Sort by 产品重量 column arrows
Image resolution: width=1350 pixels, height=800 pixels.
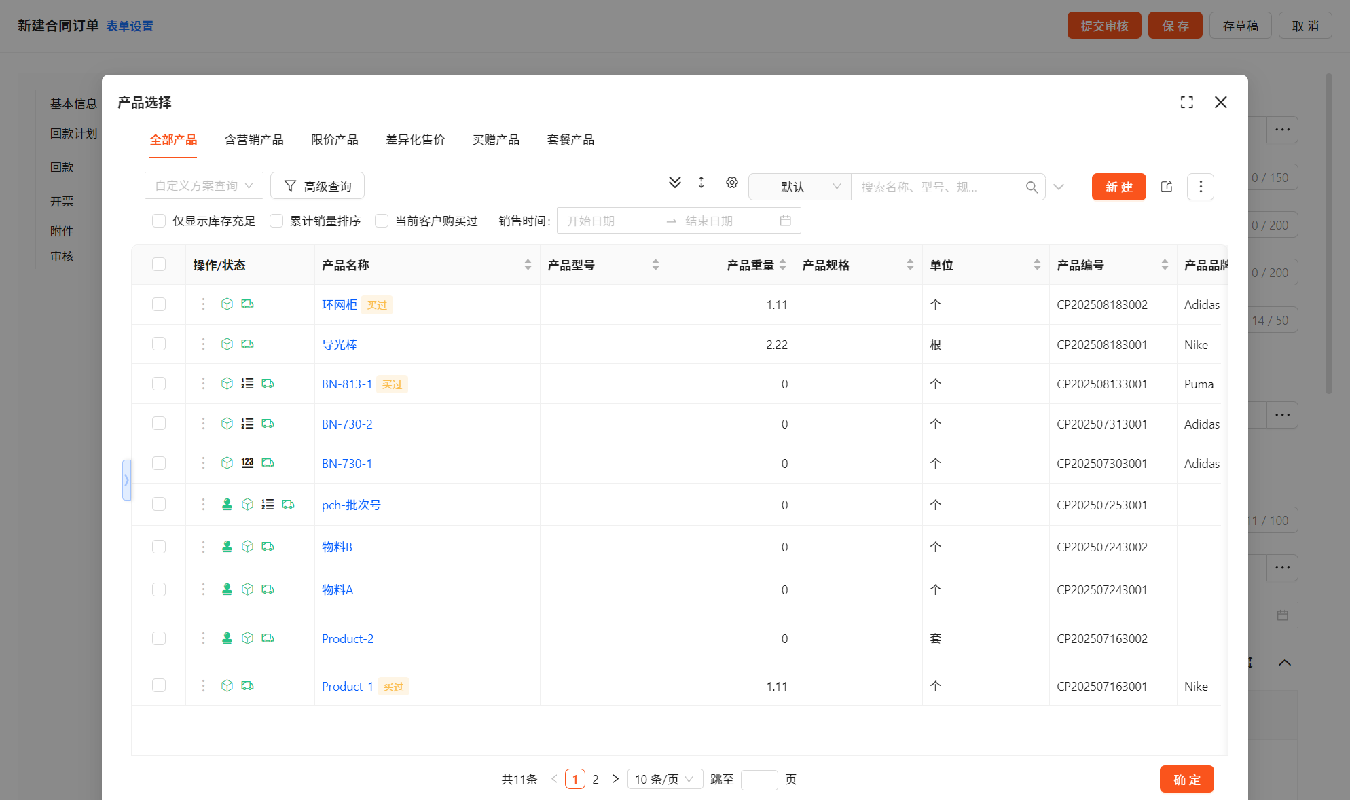[782, 265]
